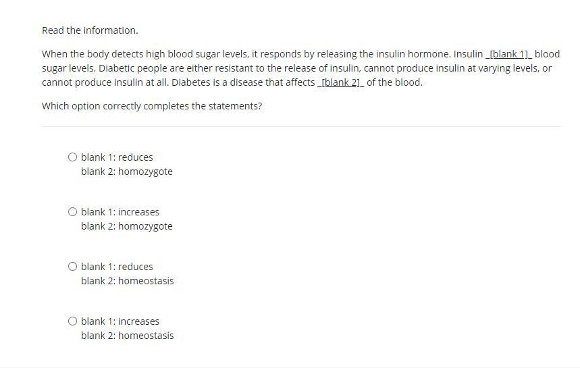Click 'blank 2: homeostasis' text in last option
The width and height of the screenshot is (580, 368).
click(x=127, y=336)
